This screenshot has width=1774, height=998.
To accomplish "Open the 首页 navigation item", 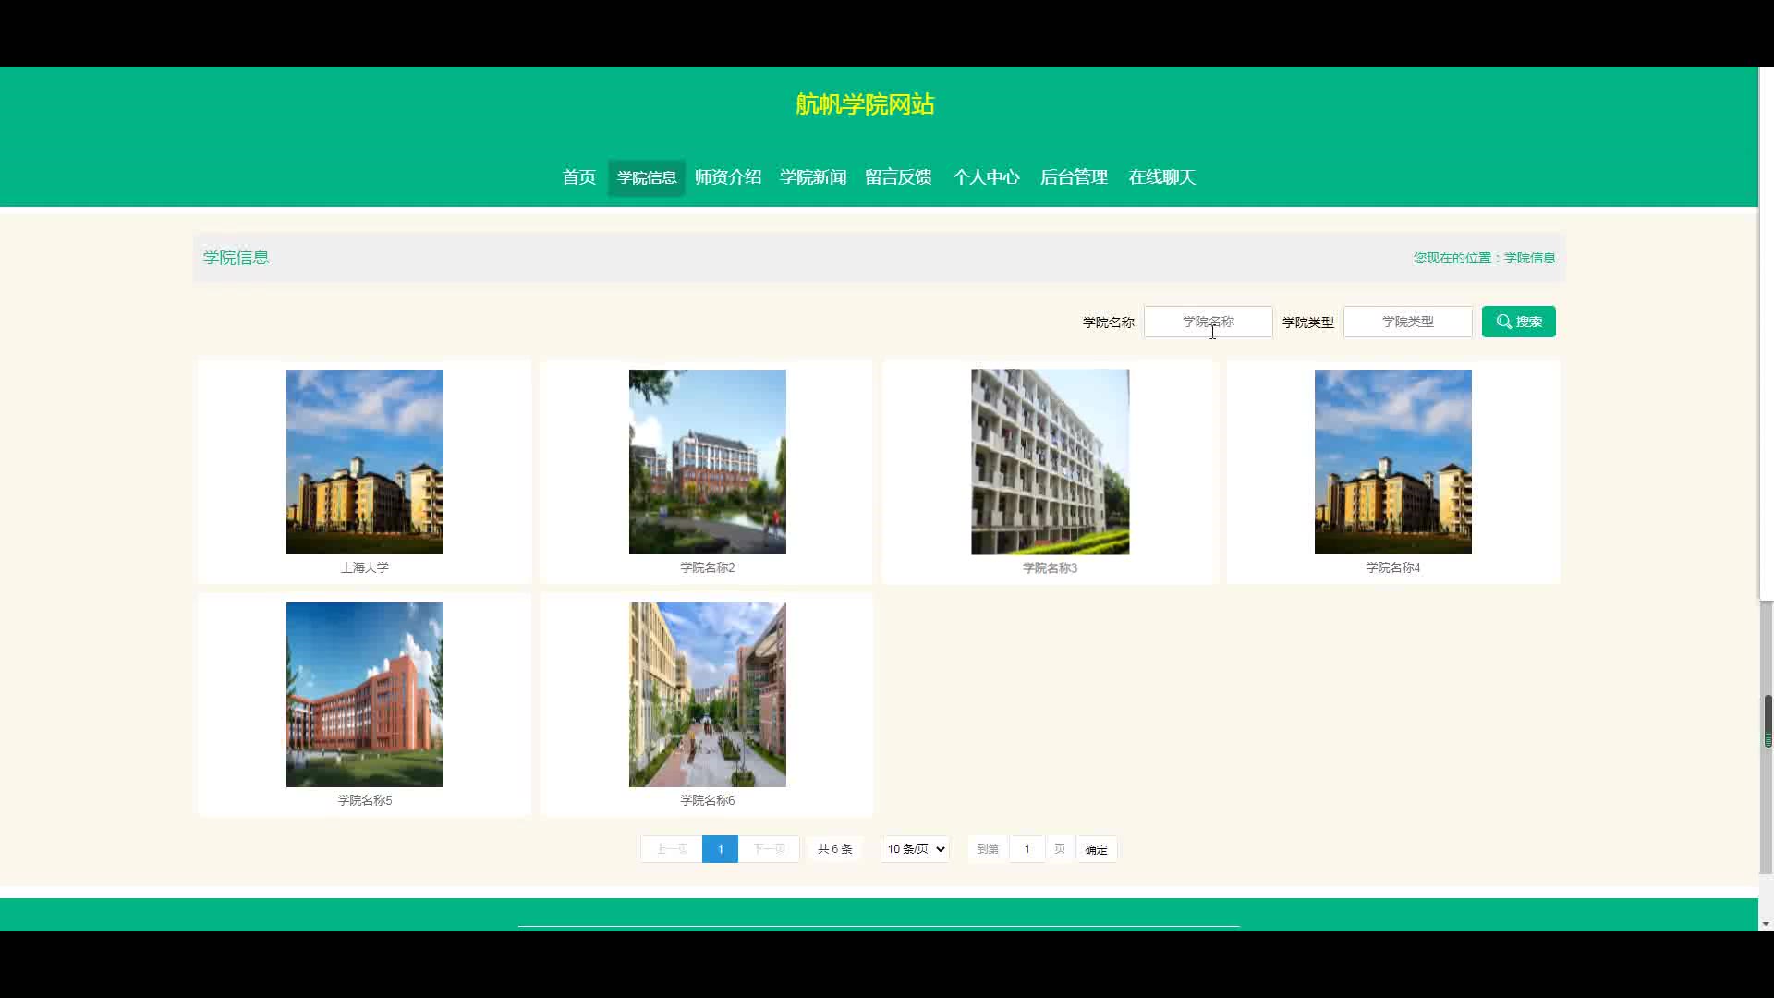I will (578, 177).
